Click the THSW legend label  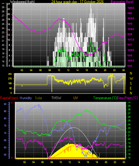pos(56,98)
